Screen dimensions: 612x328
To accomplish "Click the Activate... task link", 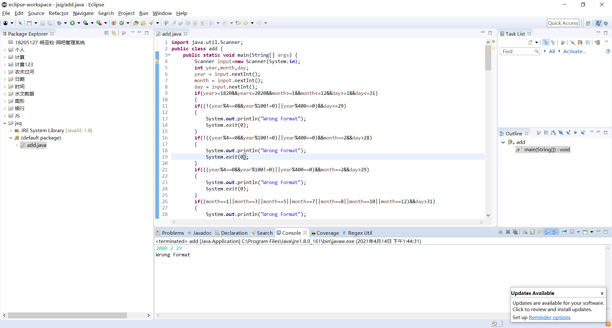I will (574, 51).
